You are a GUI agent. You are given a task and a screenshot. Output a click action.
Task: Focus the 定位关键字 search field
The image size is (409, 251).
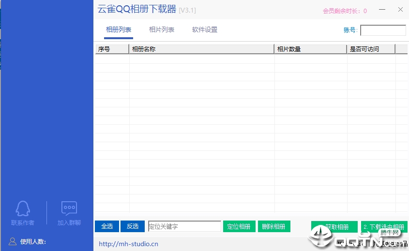(x=184, y=226)
